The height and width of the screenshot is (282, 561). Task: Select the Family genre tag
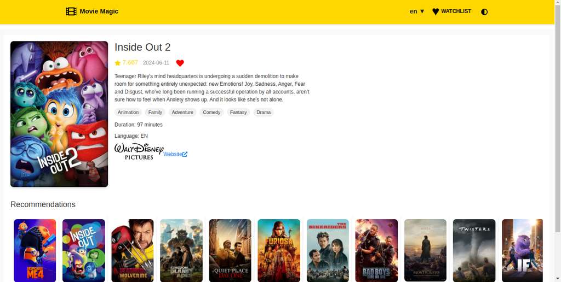pyautogui.click(x=155, y=113)
